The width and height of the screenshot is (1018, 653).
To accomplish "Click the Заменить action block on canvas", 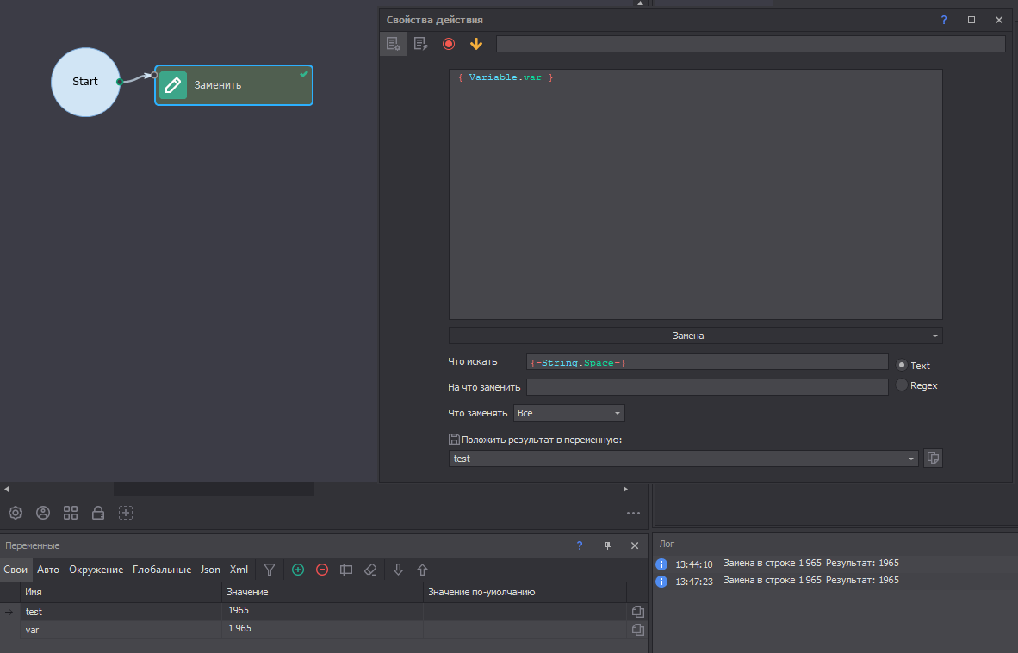I will click(233, 85).
